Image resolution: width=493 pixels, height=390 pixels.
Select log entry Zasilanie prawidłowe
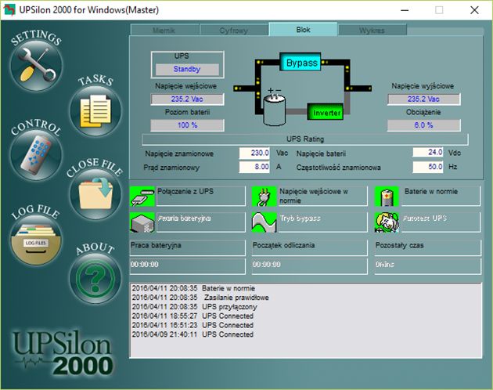(x=200, y=298)
